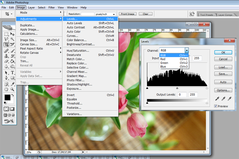The width and height of the screenshot is (239, 159).
Task: Click the Auto button in Levels
Action: [x=223, y=82]
